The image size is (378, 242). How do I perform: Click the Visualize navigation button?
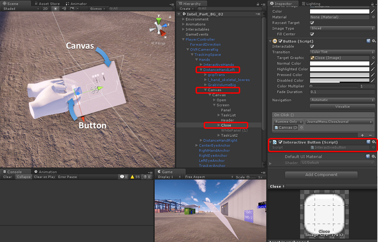tap(342, 106)
